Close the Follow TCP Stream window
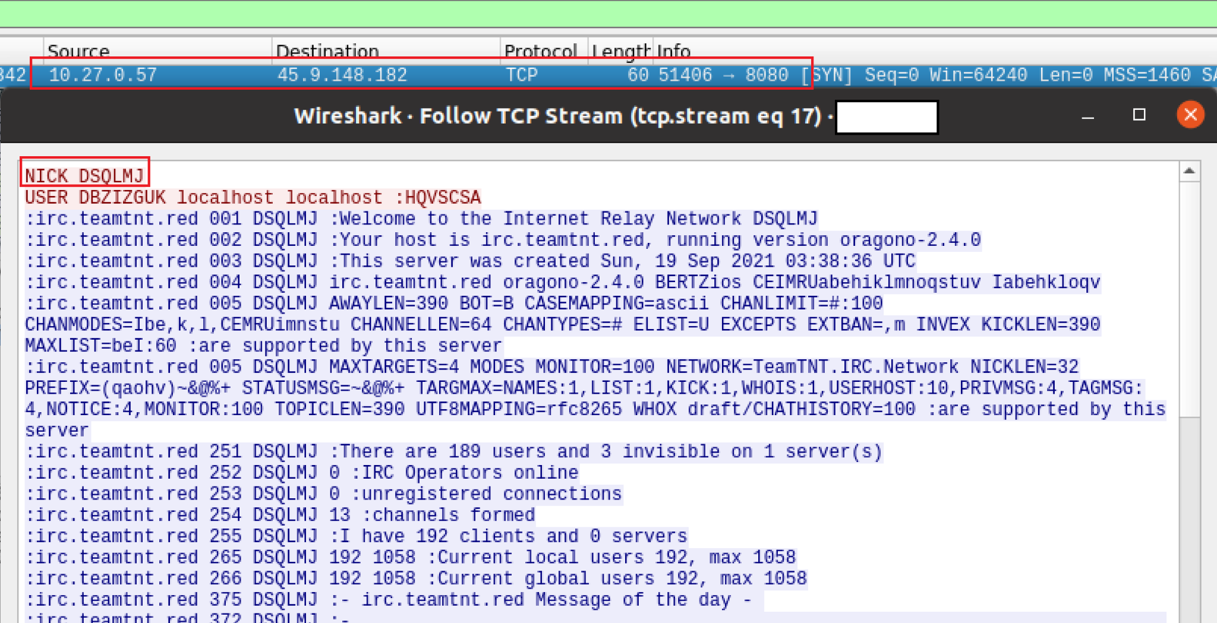1217x623 pixels. pyautogui.click(x=1190, y=115)
